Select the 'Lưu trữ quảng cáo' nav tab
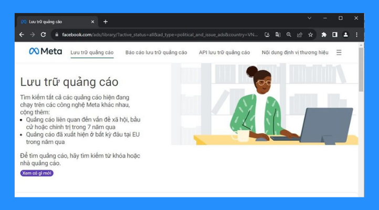This screenshot has height=210, width=379. pyautogui.click(x=92, y=52)
